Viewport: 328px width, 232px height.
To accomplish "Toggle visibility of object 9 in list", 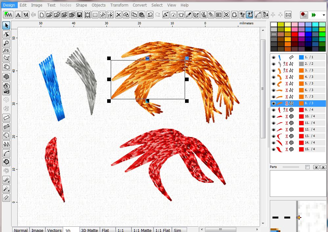I will pyautogui.click(x=273, y=110).
